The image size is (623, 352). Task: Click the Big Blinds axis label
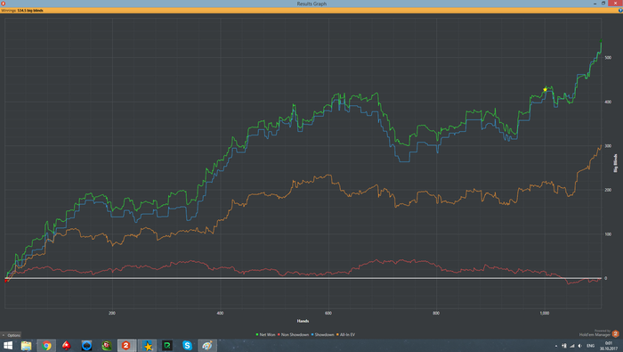point(616,163)
